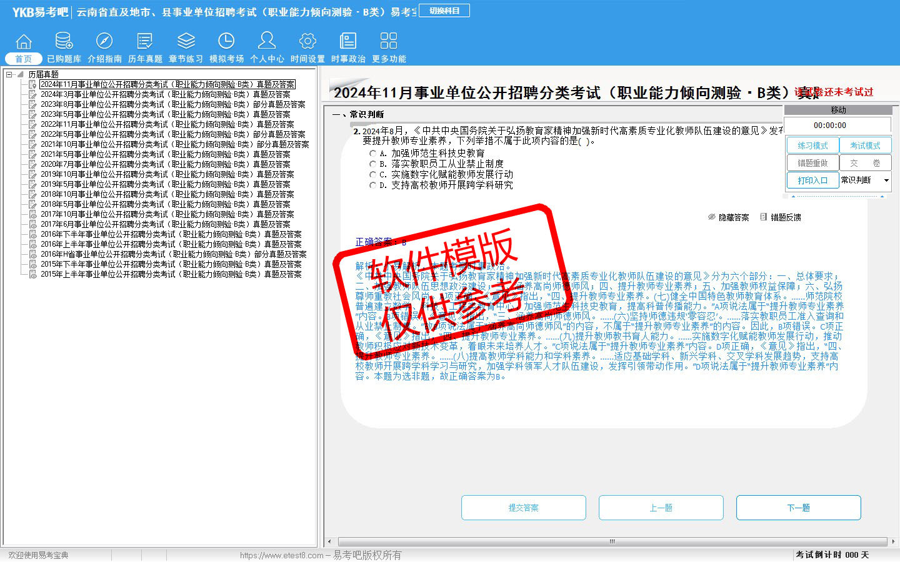Click the eye icon beside the 2015年上半年 paper

click(x=32, y=274)
